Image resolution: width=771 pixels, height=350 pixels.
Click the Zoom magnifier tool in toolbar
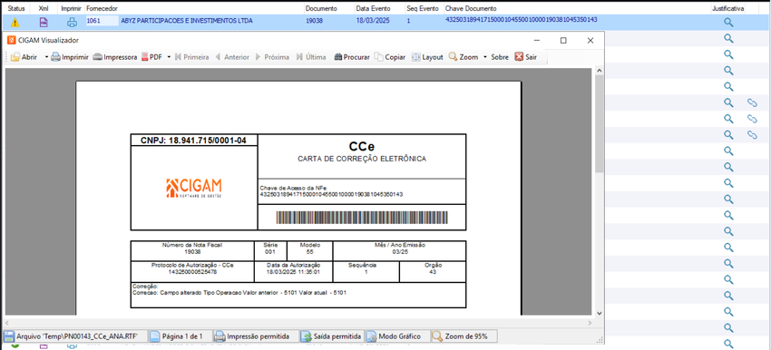(464, 57)
